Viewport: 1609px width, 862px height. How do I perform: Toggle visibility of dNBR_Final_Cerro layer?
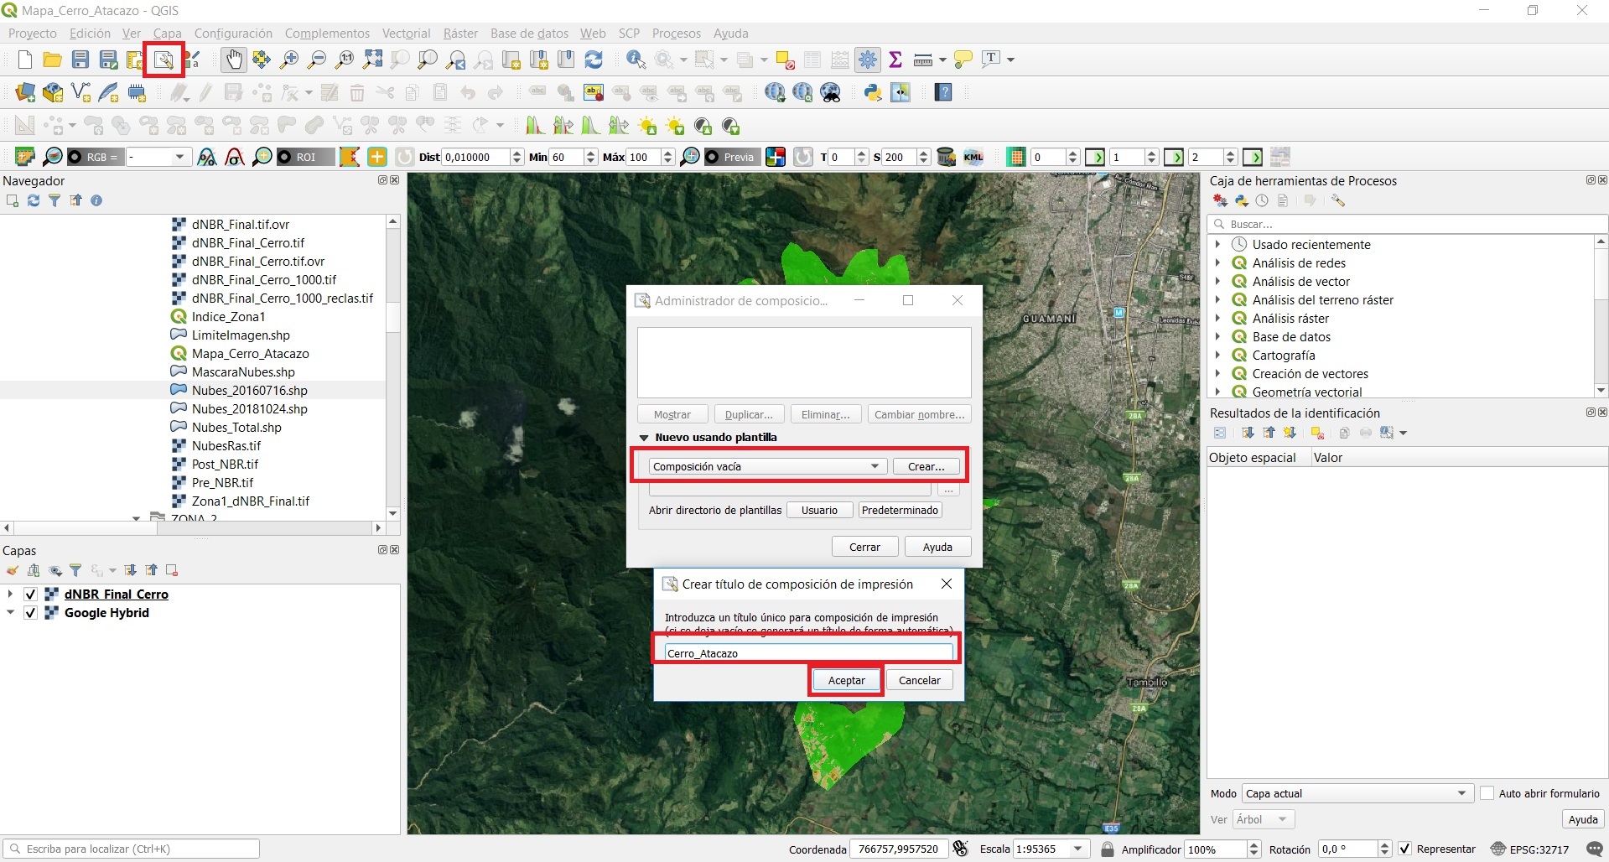[31, 595]
